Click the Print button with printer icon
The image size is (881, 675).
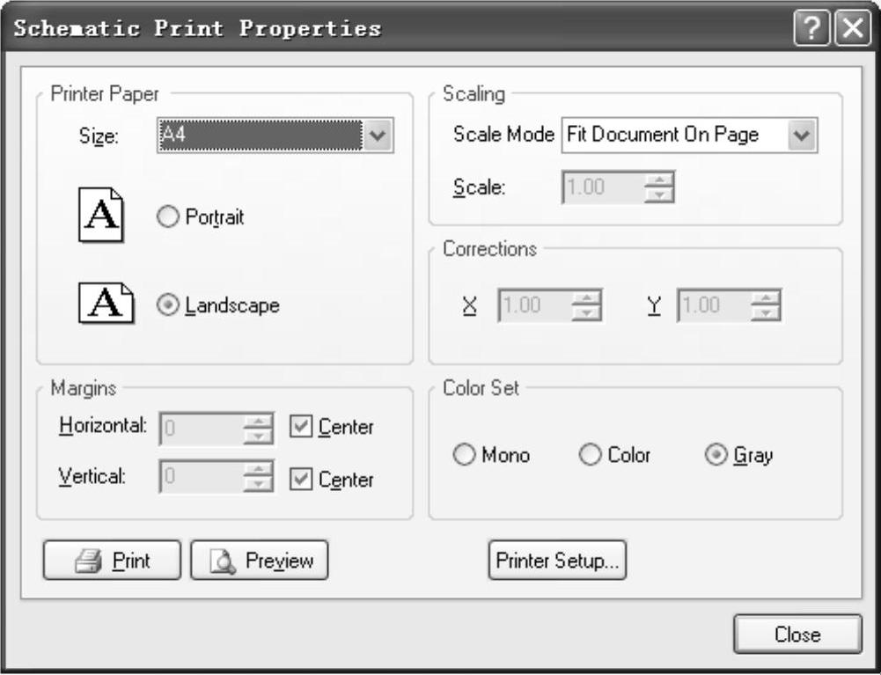(x=112, y=561)
